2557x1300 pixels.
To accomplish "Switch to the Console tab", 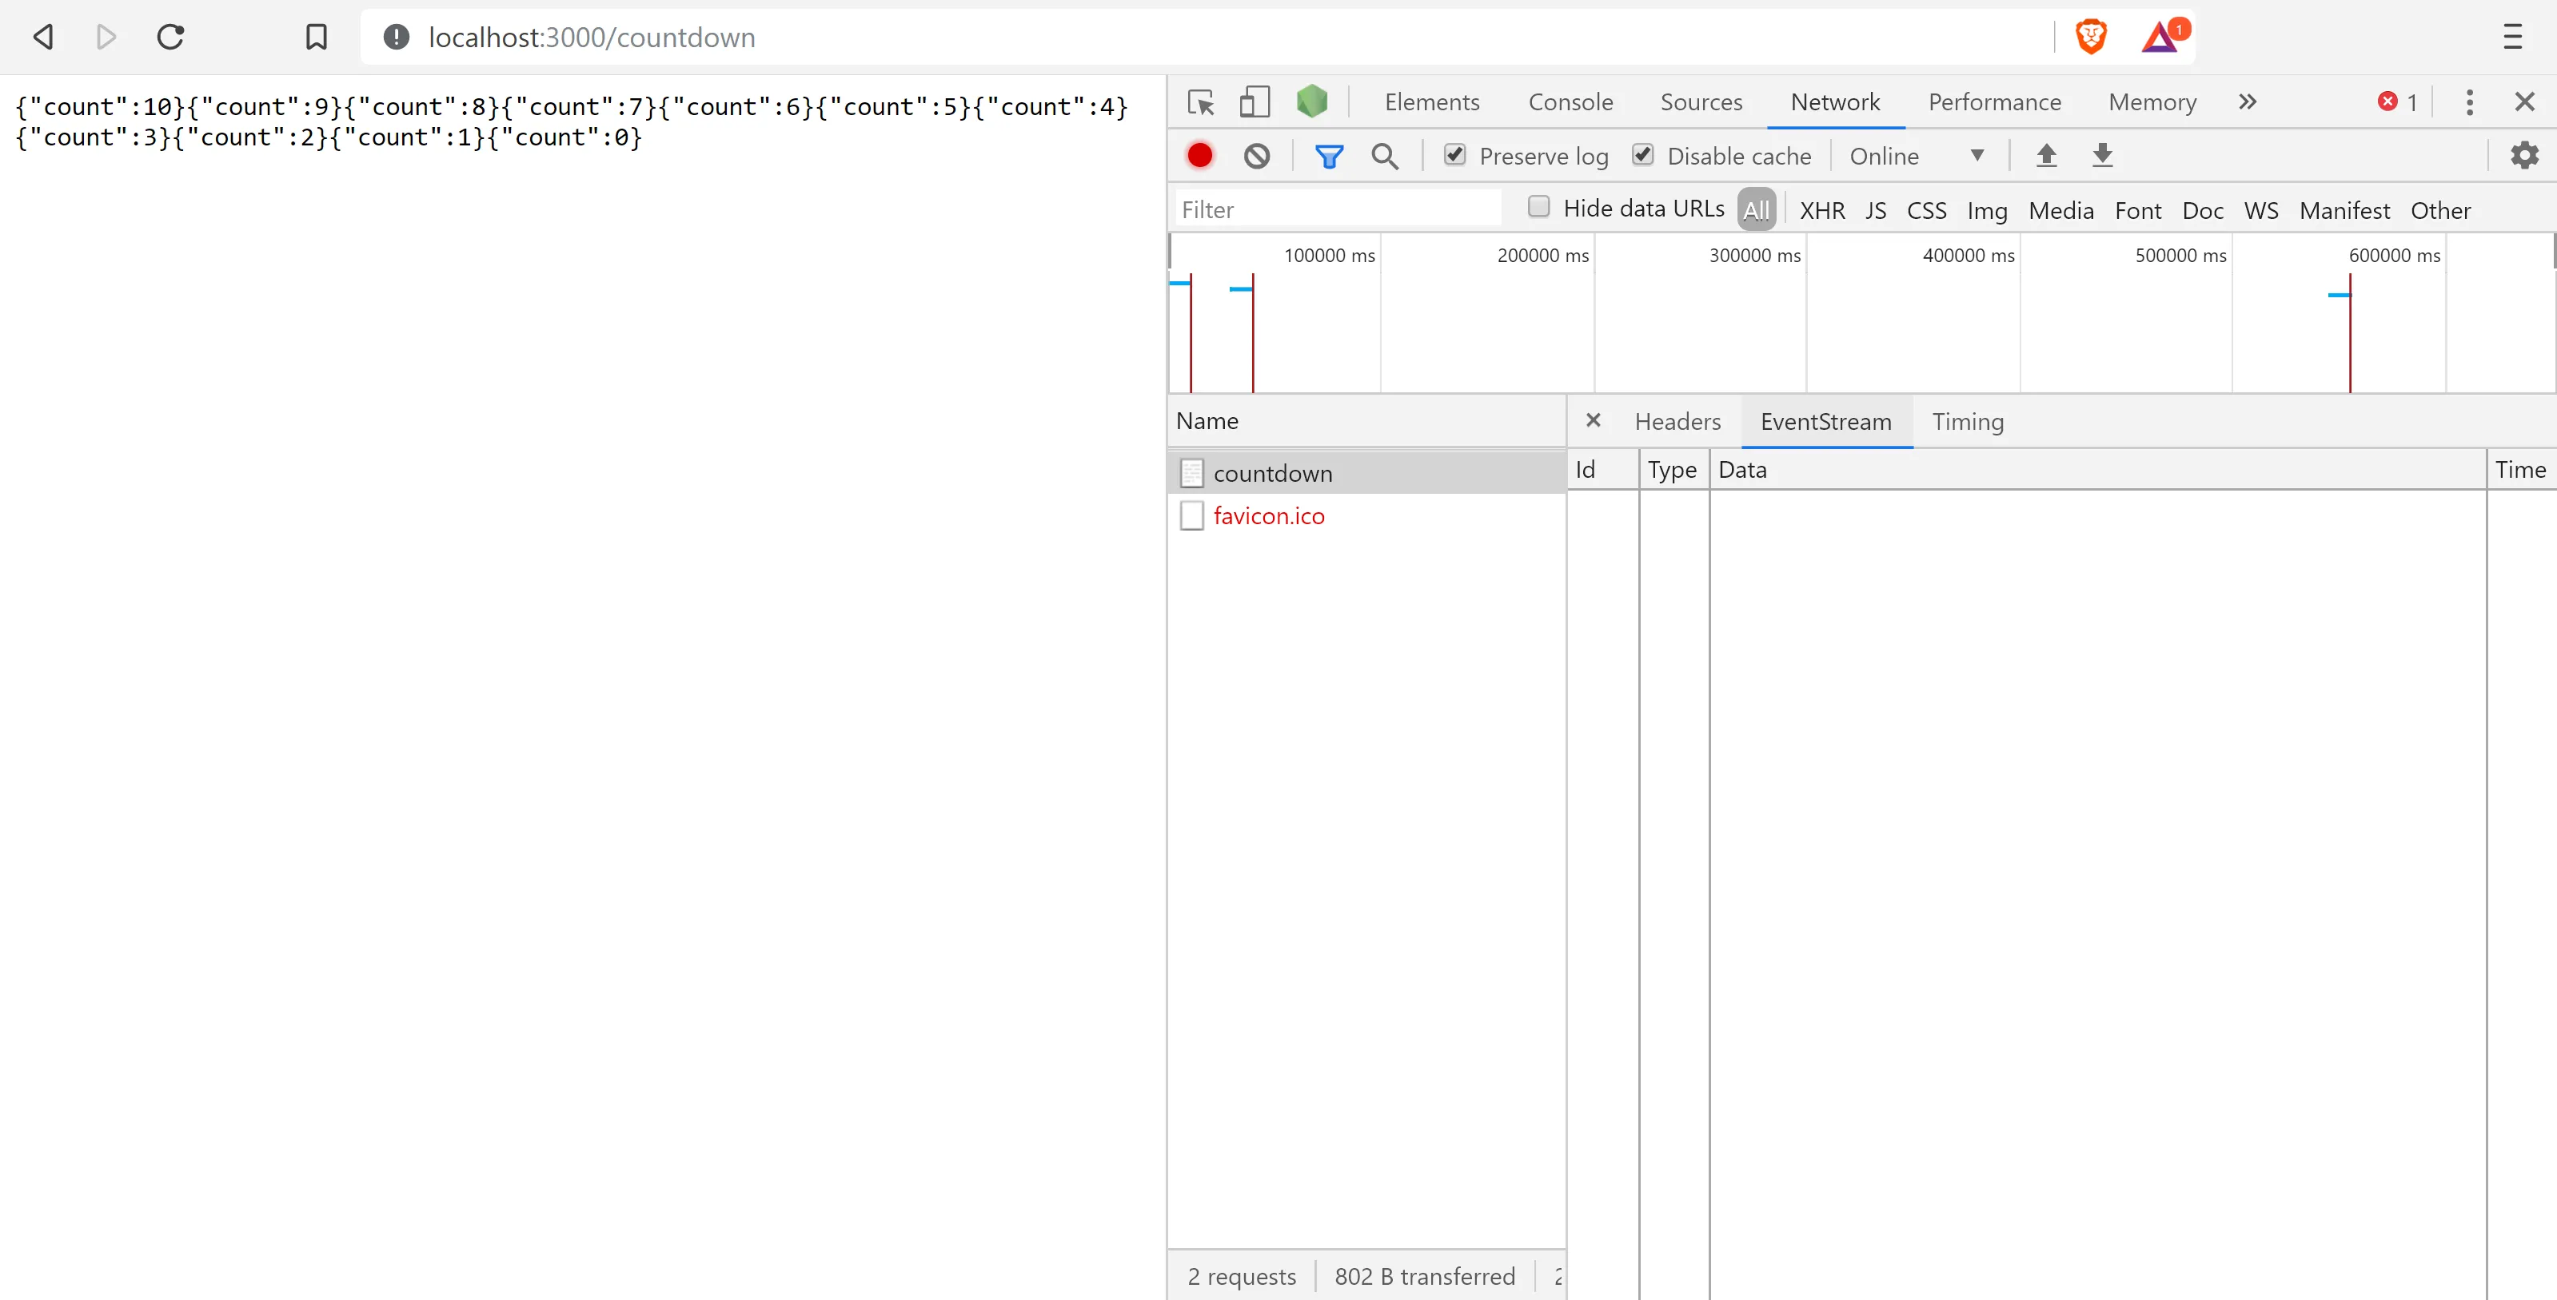I will click(x=1570, y=102).
